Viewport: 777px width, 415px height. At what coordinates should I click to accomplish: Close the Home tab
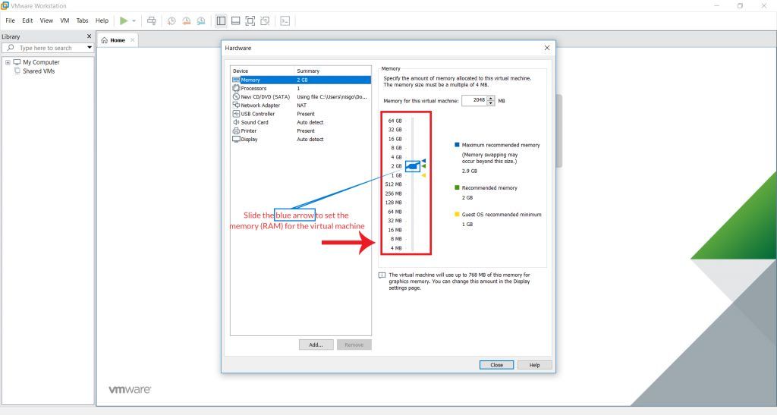pos(132,40)
